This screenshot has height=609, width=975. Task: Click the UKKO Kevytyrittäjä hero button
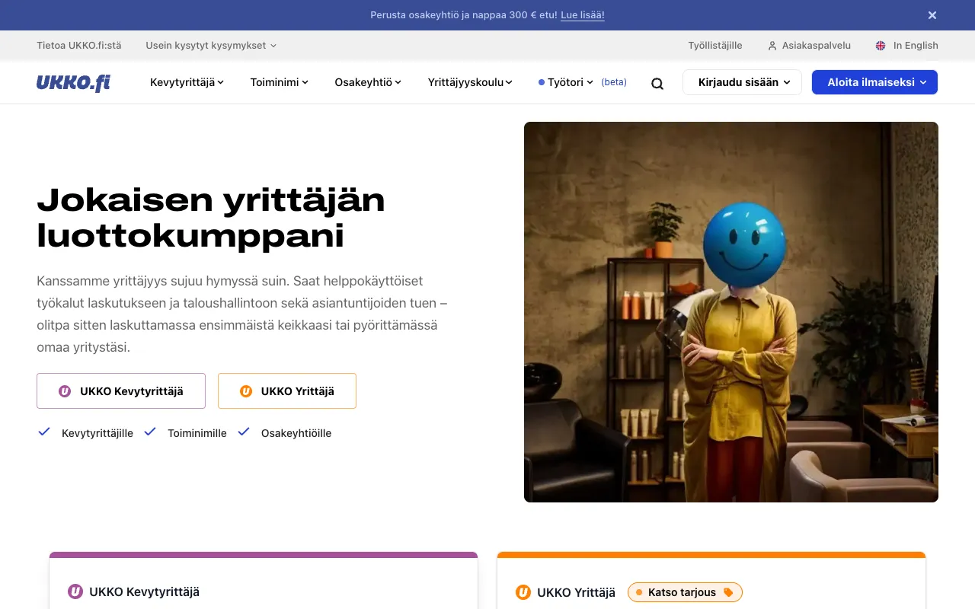coord(121,391)
